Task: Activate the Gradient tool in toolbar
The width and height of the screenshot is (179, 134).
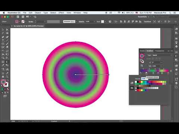Action: pyautogui.click(x=7, y=62)
